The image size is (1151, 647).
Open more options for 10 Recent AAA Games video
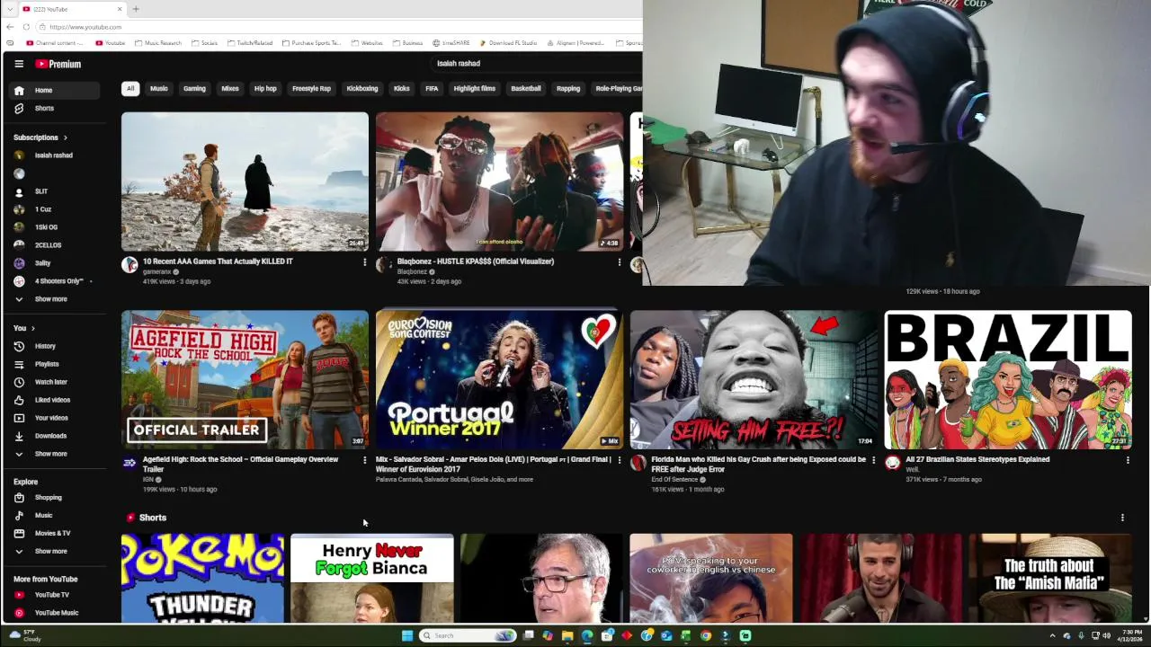(x=364, y=262)
